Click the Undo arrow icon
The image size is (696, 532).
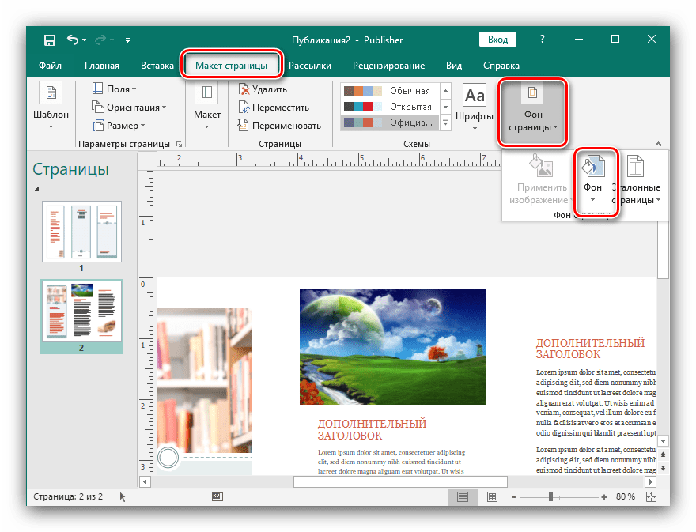point(74,40)
